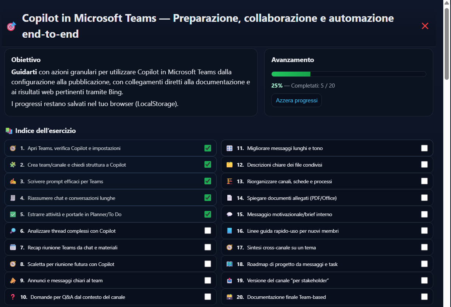Check Spiegare documenti allegati checkbox
This screenshot has width=451, height=307.
pos(424,198)
